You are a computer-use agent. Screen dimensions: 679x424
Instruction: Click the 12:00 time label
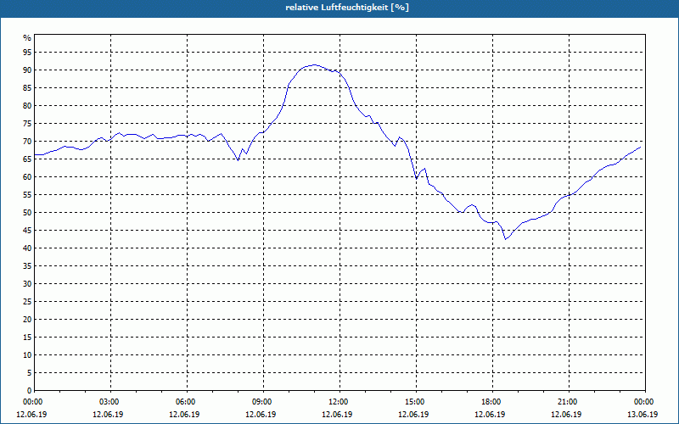click(339, 402)
